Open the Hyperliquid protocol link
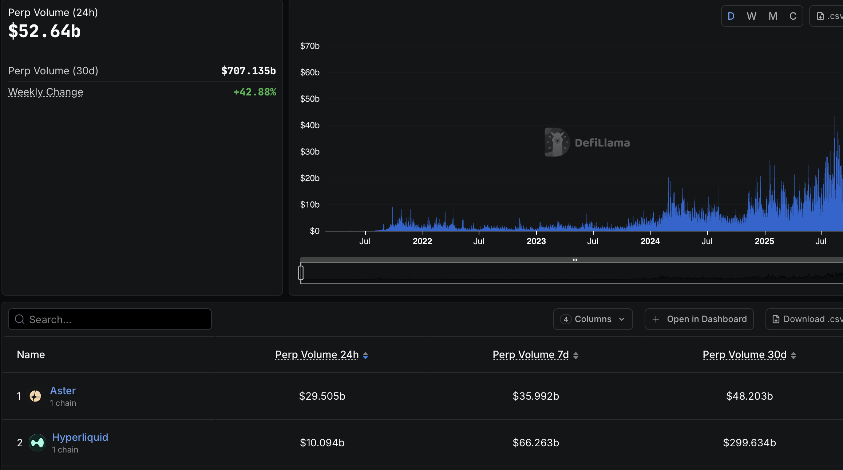Image resolution: width=843 pixels, height=470 pixels. [x=80, y=437]
